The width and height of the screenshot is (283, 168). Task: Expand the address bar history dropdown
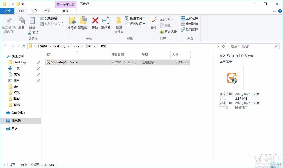tap(218, 46)
